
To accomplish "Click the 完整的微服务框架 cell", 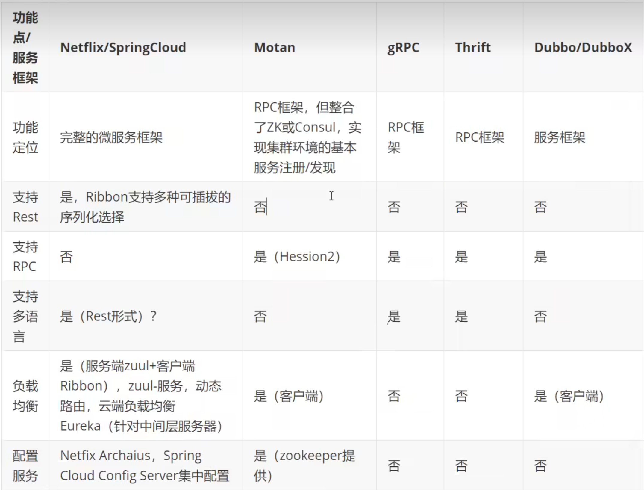I will [111, 137].
